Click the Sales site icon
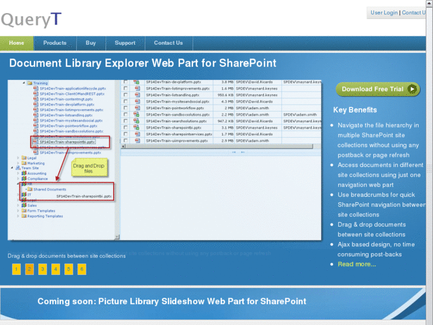 pos(24,205)
